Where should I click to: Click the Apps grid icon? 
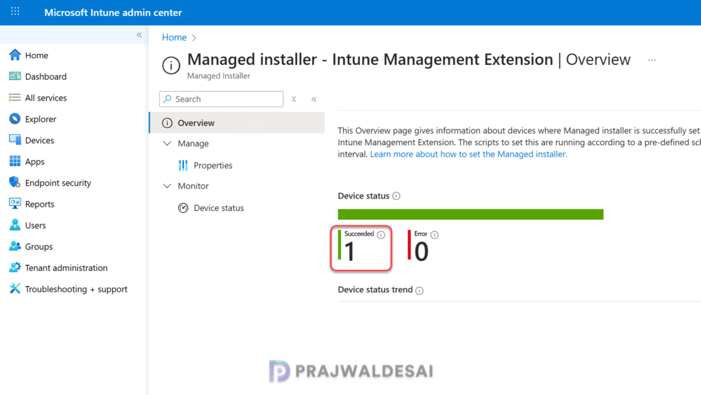point(15,162)
